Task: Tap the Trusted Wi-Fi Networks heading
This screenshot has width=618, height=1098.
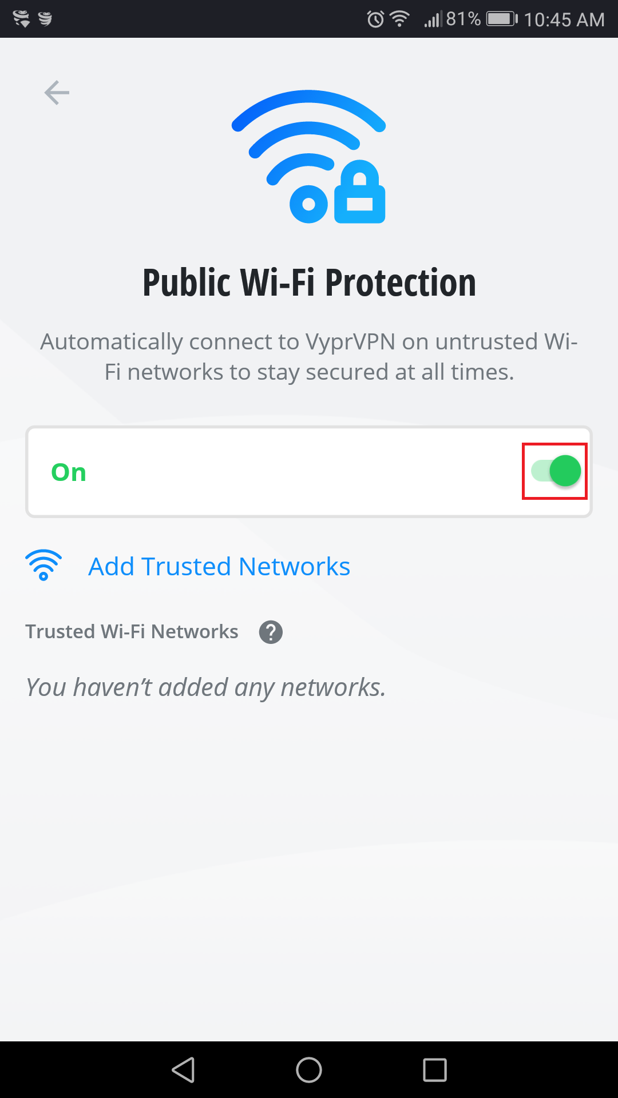Action: (x=132, y=631)
